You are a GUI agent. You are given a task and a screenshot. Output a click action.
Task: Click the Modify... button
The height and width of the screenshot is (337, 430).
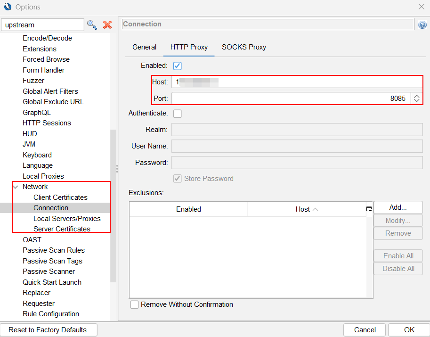click(x=398, y=221)
